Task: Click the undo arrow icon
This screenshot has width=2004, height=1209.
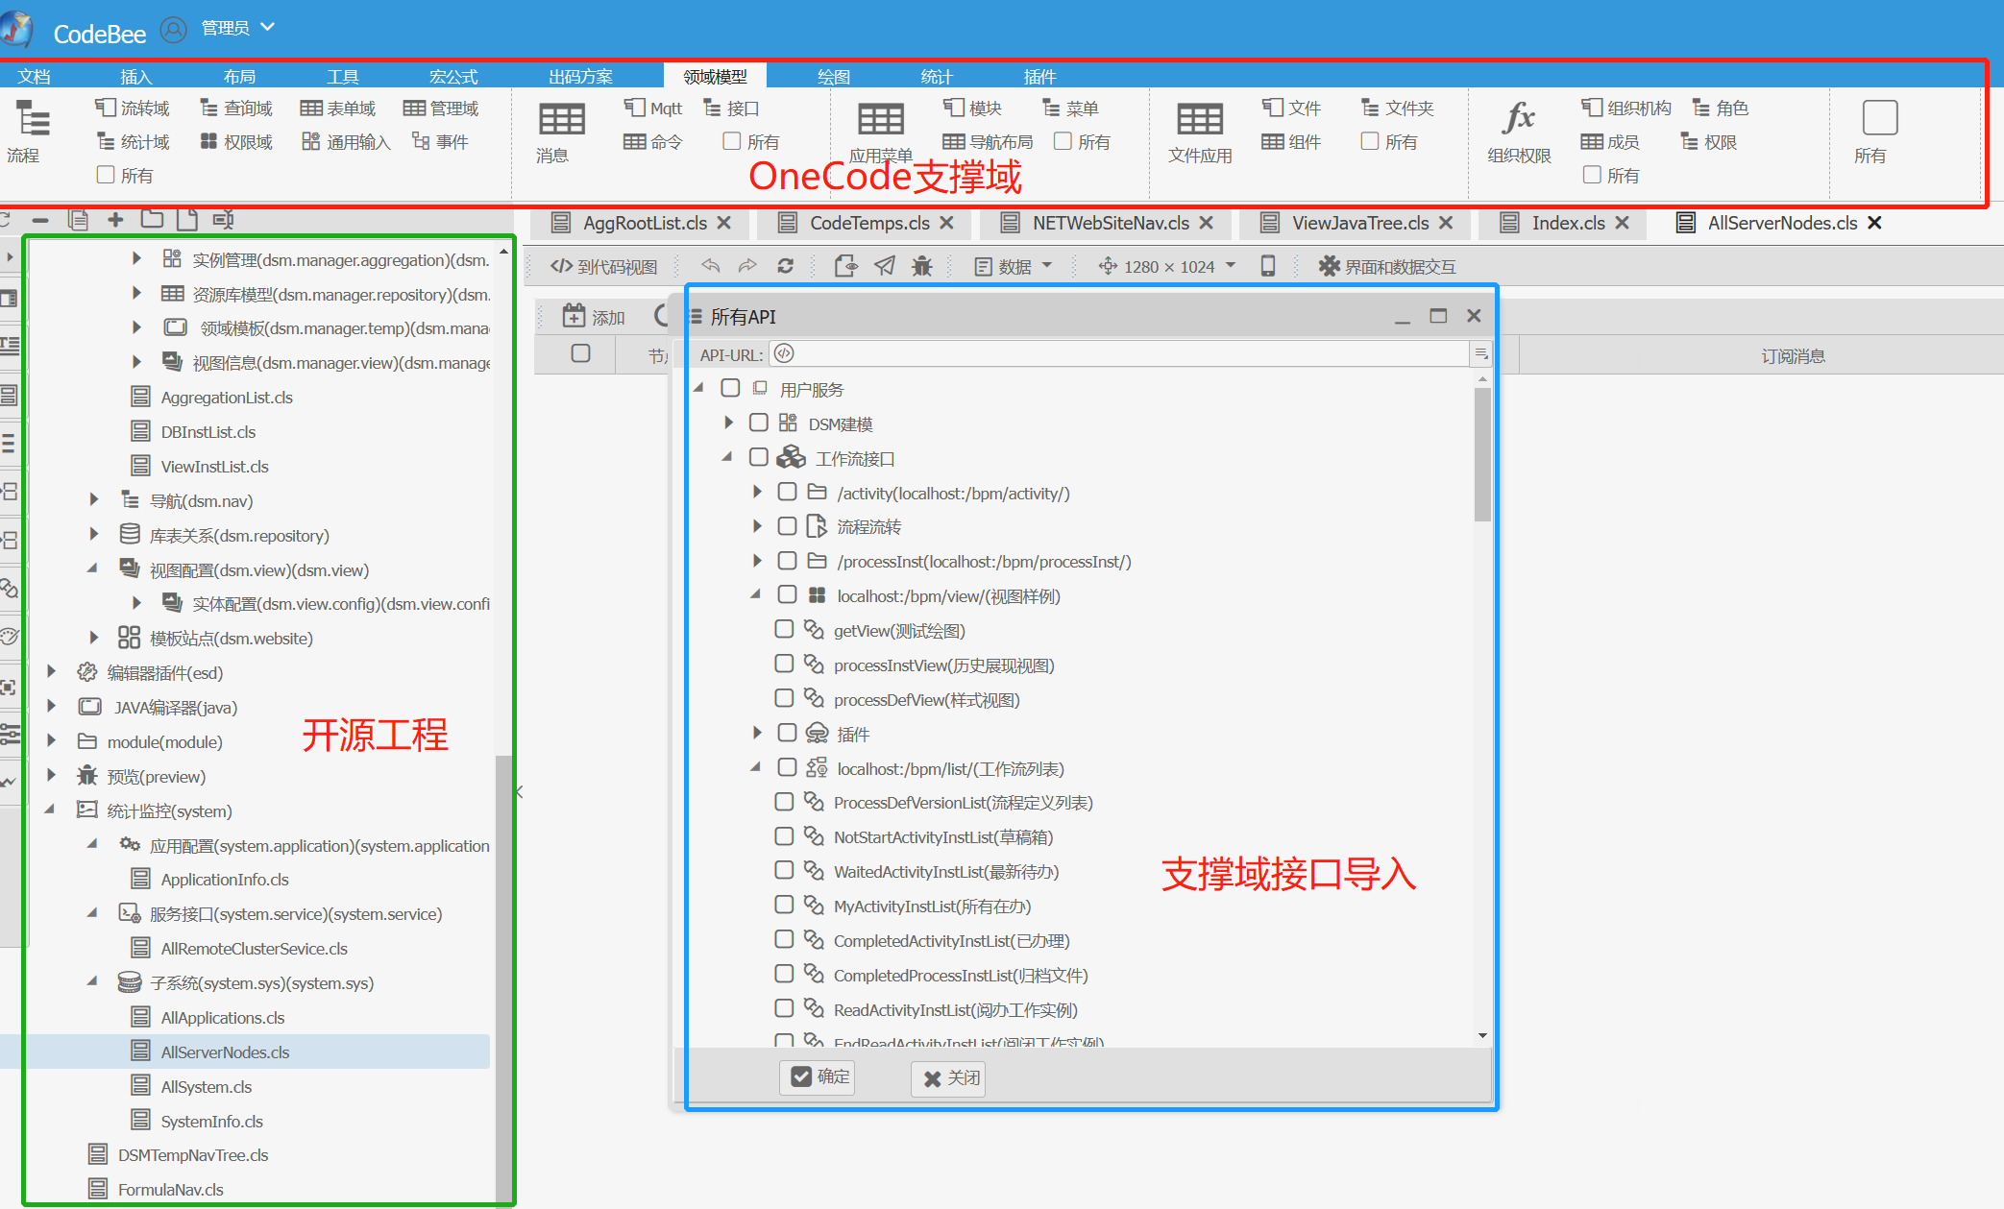Action: click(x=711, y=266)
